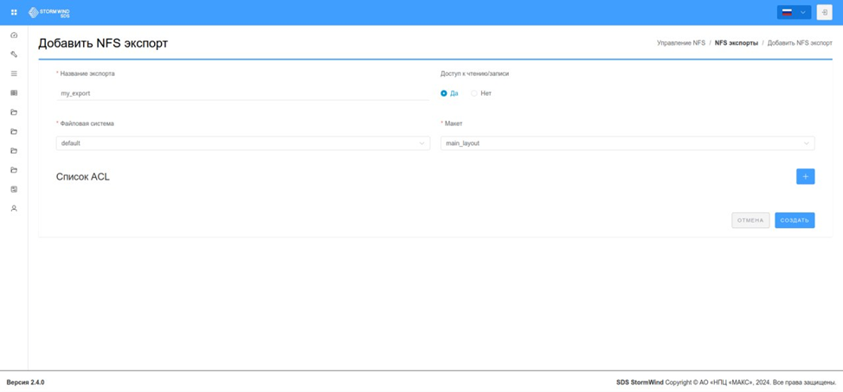843x392 pixels.
Task: Open the wrench settings icon in the sidebar
Action: (14, 54)
